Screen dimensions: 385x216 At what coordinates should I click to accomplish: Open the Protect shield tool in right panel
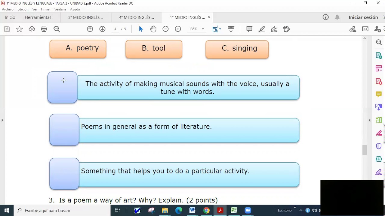(379, 146)
